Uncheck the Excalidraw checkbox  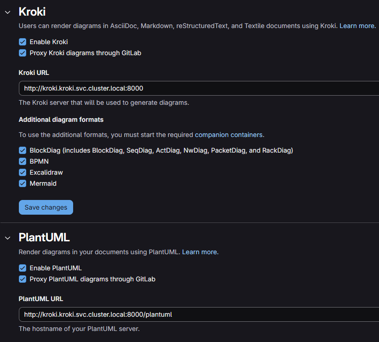(x=23, y=172)
